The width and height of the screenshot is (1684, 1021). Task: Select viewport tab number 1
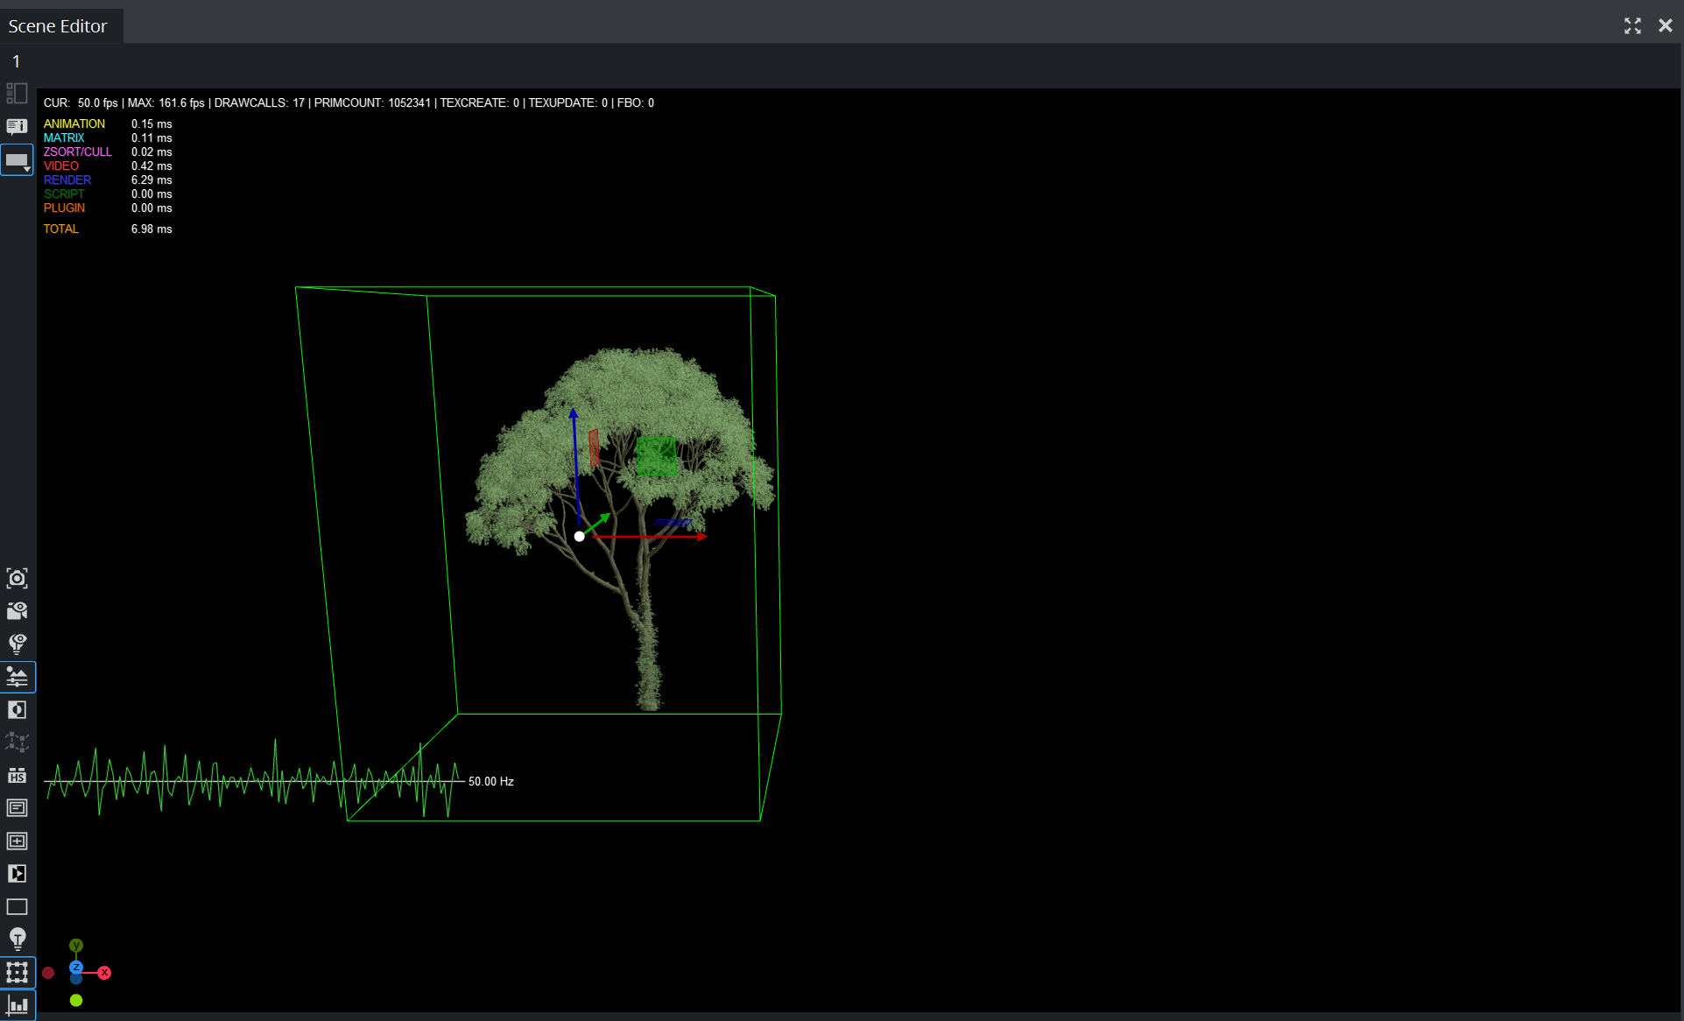coord(16,61)
